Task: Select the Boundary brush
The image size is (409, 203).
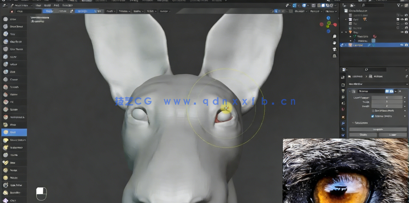Action: pos(14,193)
